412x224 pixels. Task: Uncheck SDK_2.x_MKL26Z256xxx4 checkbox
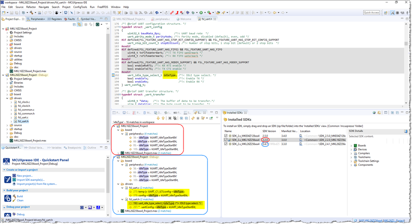pos(226,144)
